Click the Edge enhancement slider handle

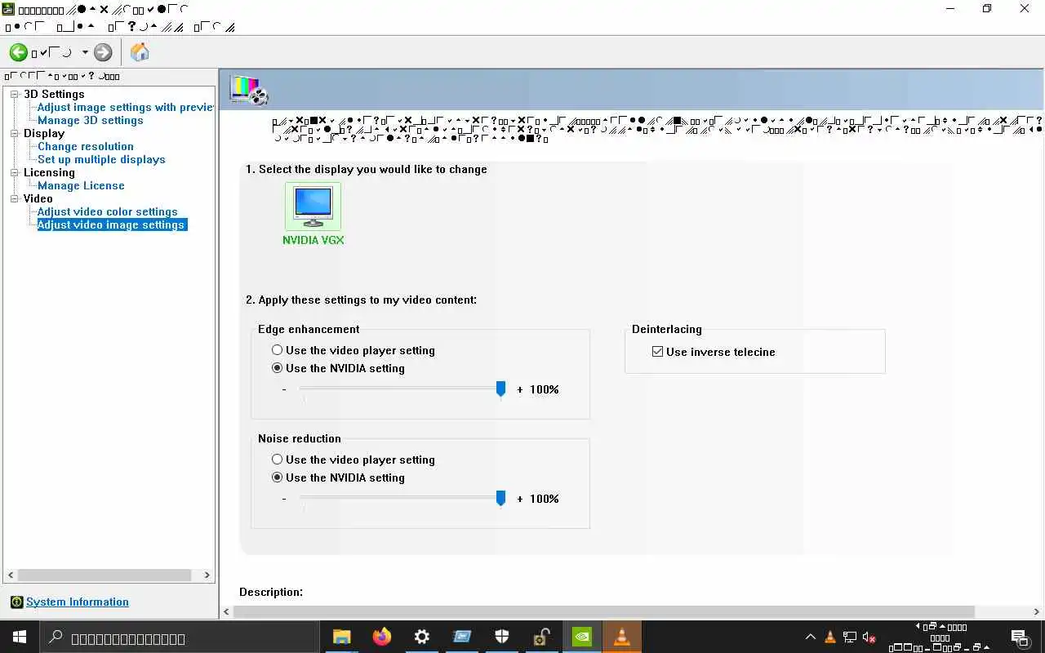point(501,389)
